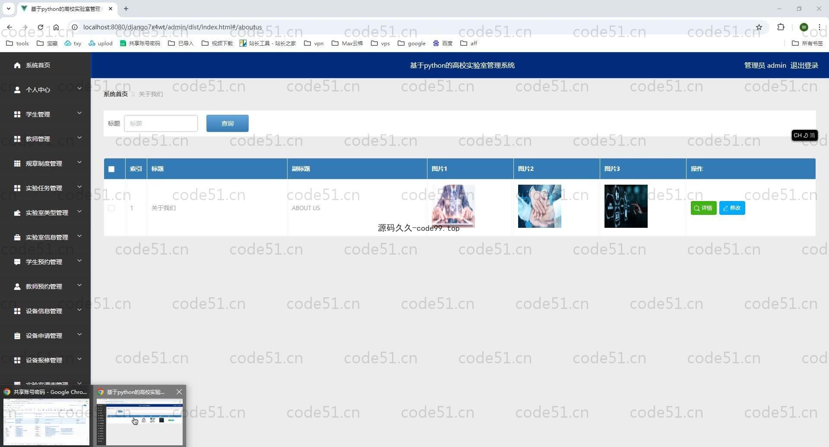Open a new browser tab with plus icon
This screenshot has height=447, width=829.
[126, 9]
